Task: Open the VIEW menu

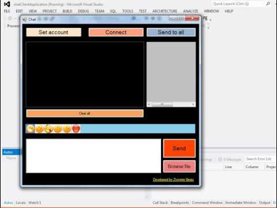Action: (x=33, y=11)
